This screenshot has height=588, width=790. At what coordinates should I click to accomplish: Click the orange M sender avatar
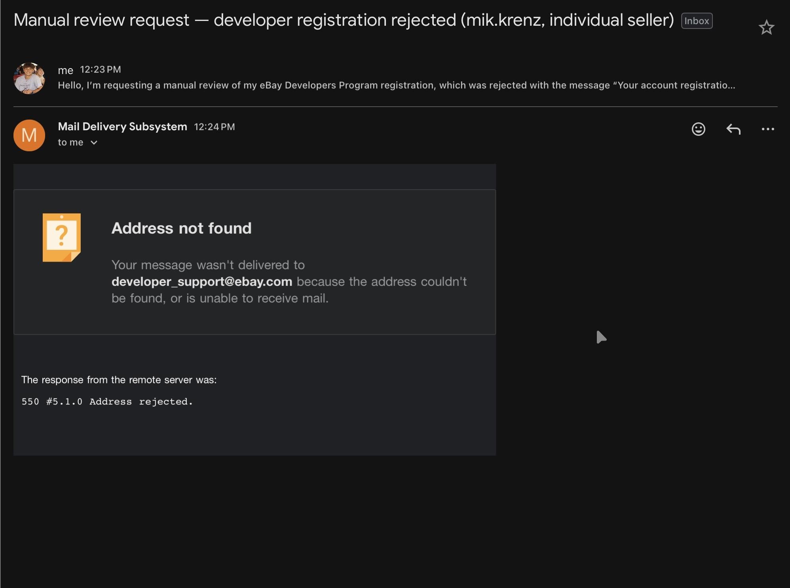29,135
